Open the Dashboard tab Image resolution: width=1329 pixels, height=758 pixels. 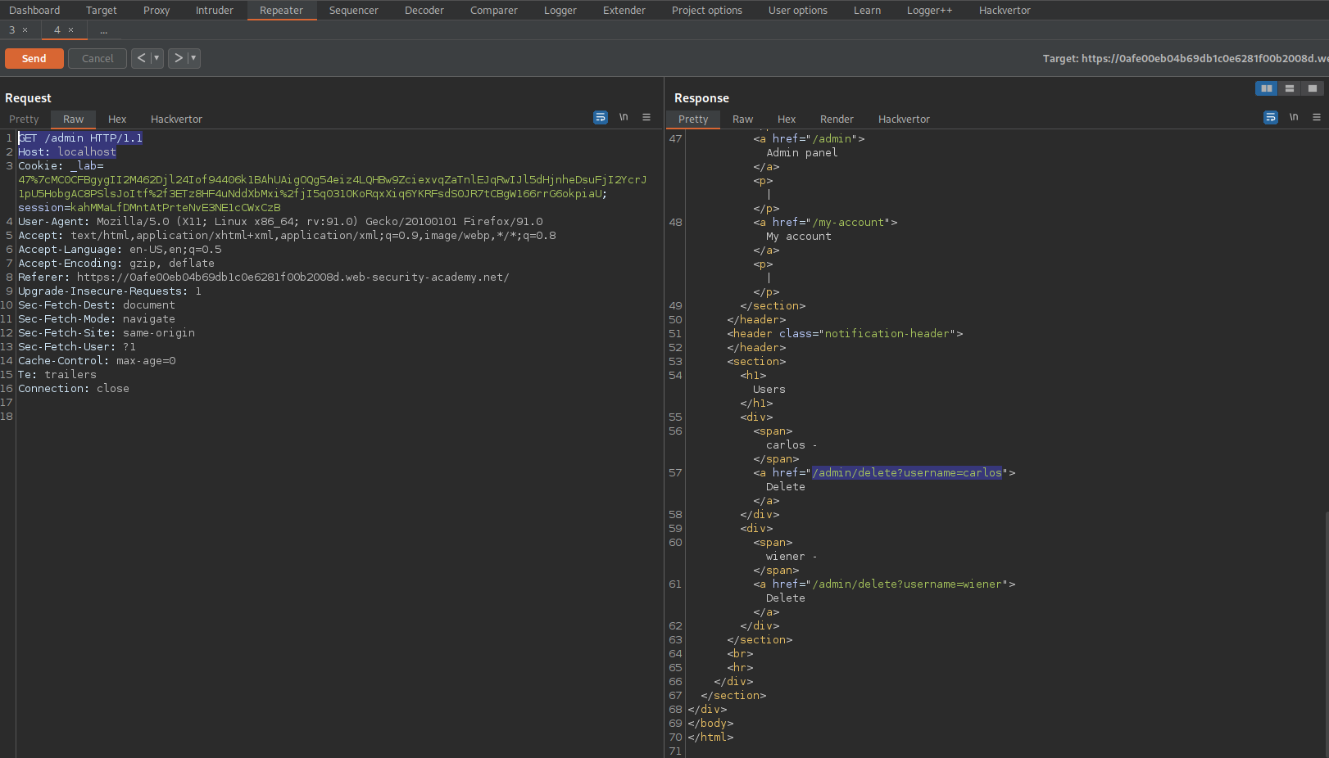[34, 11]
